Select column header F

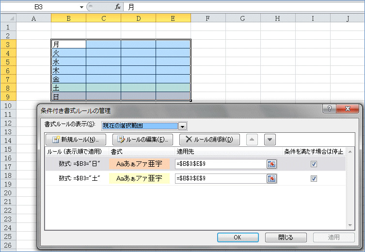point(208,18)
